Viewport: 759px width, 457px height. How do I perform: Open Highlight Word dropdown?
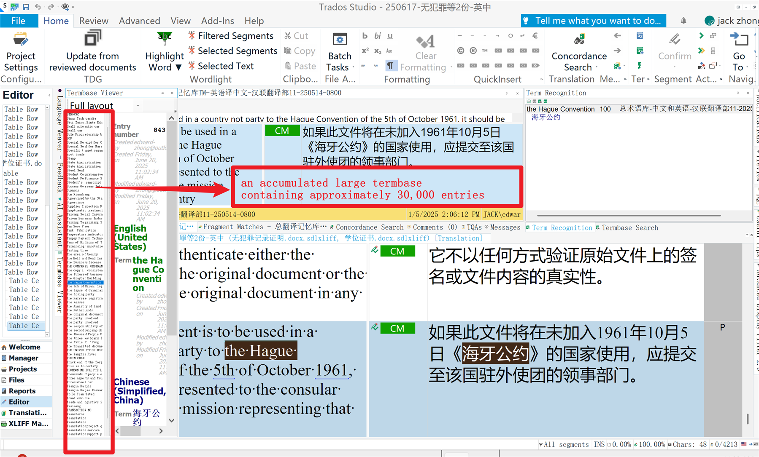click(165, 52)
